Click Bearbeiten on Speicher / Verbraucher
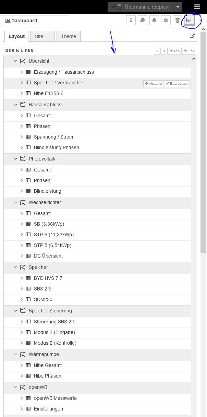 click(177, 83)
